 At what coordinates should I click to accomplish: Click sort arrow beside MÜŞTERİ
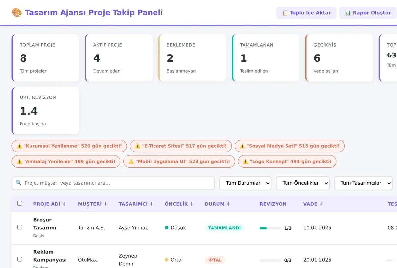coord(105,204)
